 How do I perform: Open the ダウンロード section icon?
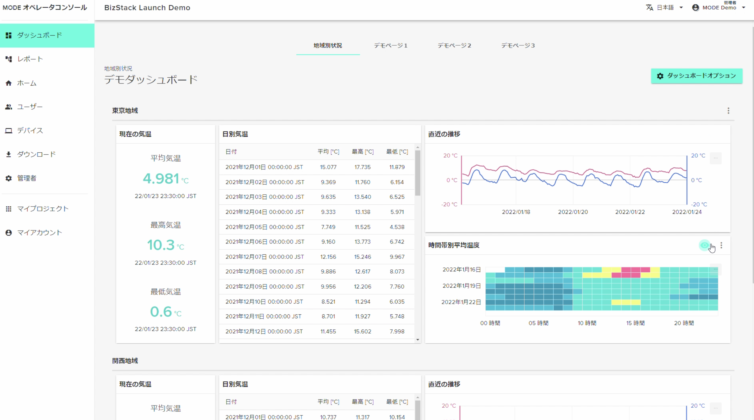tap(9, 154)
